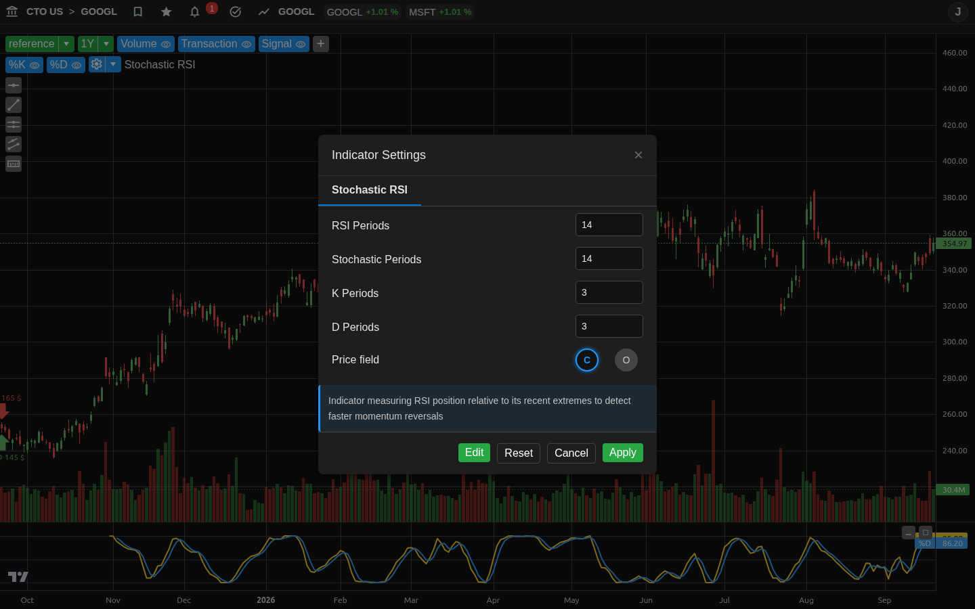Open the reference dropdown arrow
Screen dimensions: 975x609
pos(66,44)
